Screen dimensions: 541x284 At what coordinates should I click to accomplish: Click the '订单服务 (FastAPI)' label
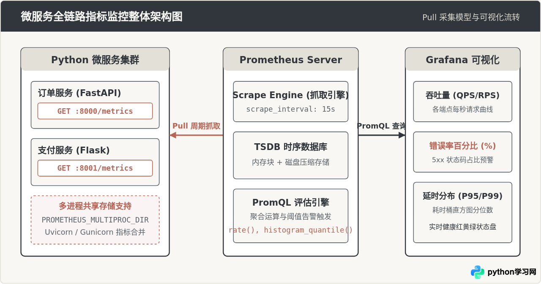(79, 93)
